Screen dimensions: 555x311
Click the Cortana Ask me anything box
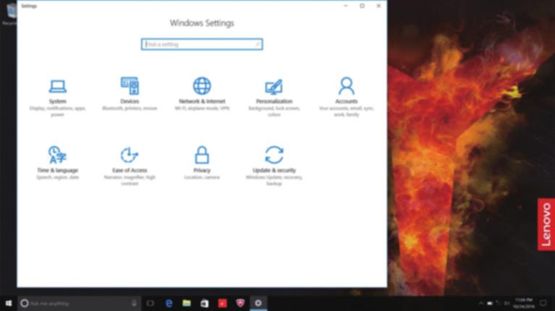click(80, 303)
